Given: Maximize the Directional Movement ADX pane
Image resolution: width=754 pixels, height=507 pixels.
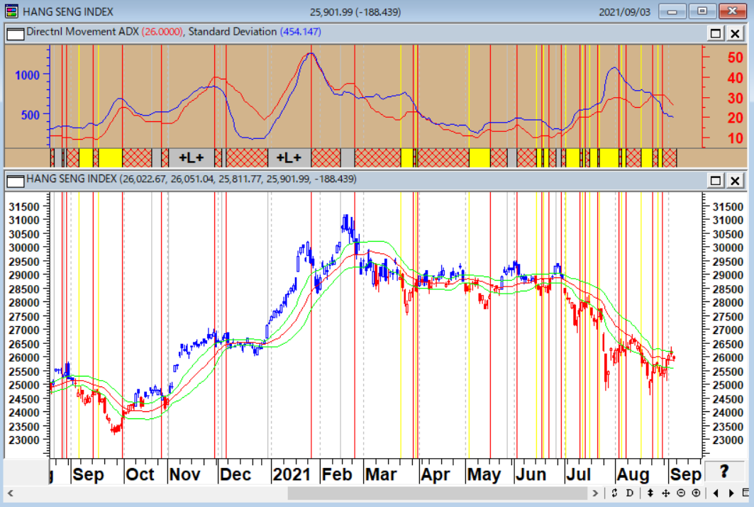Looking at the screenshot, I should click(x=716, y=33).
